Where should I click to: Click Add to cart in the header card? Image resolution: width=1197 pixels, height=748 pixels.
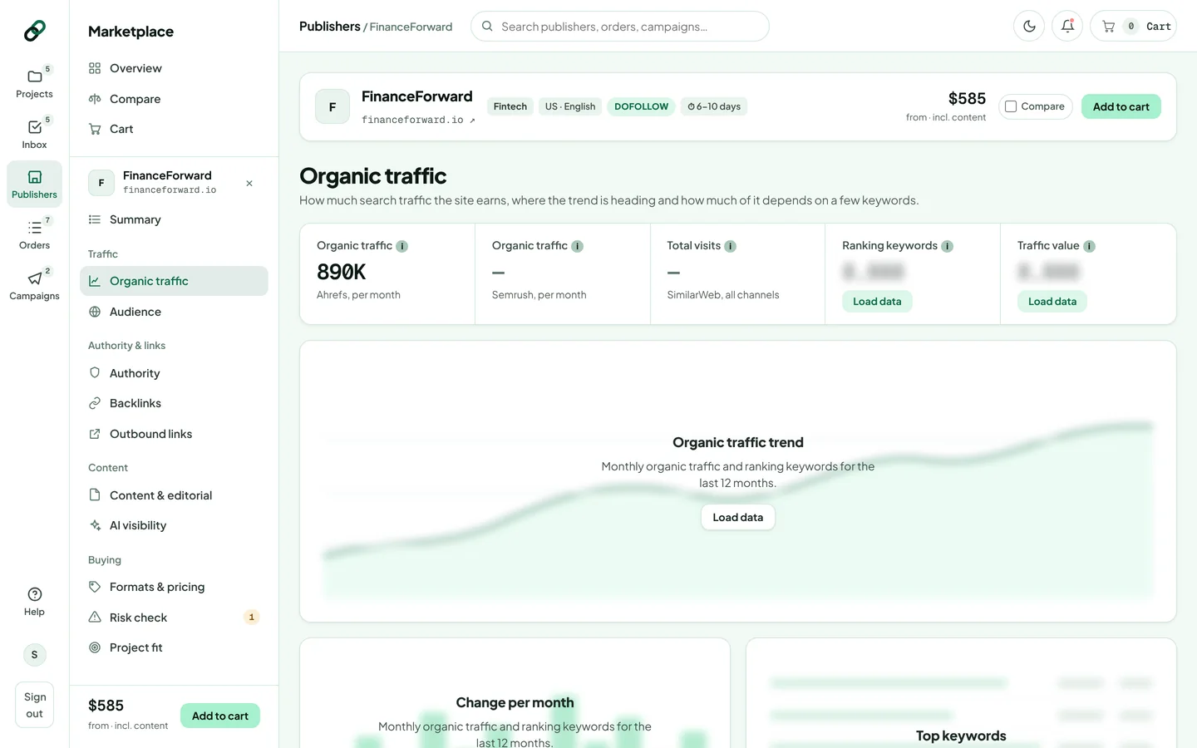point(1121,106)
